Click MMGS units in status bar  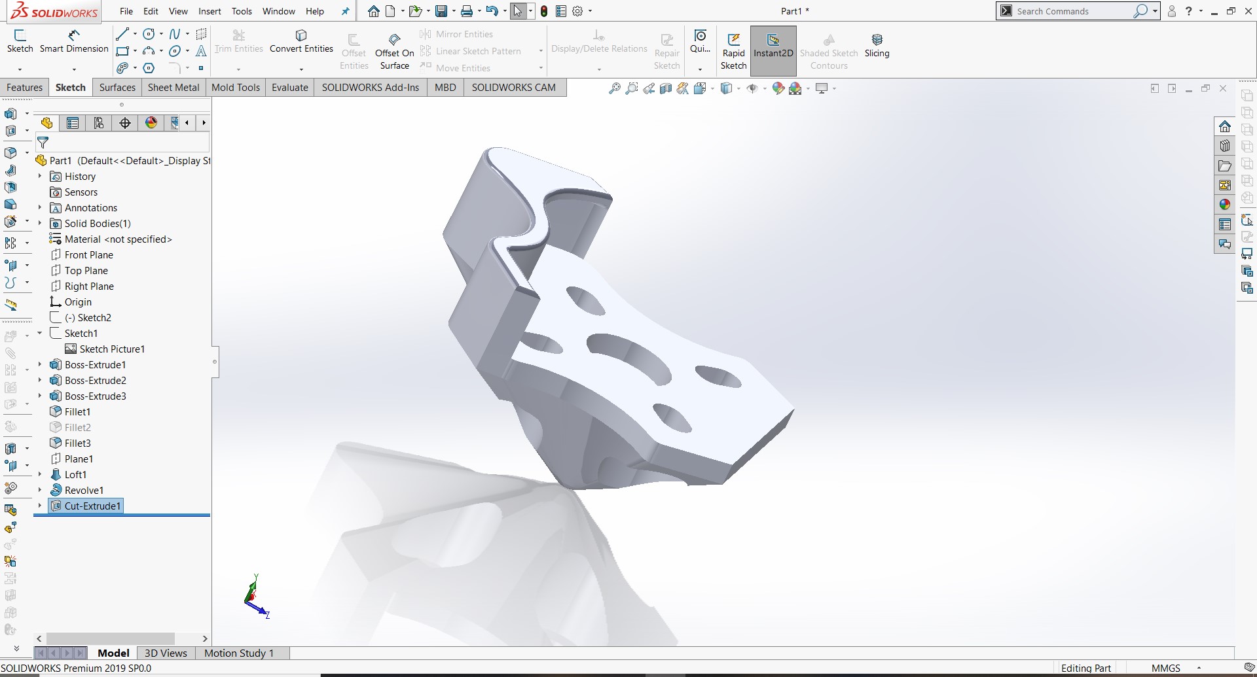point(1165,668)
